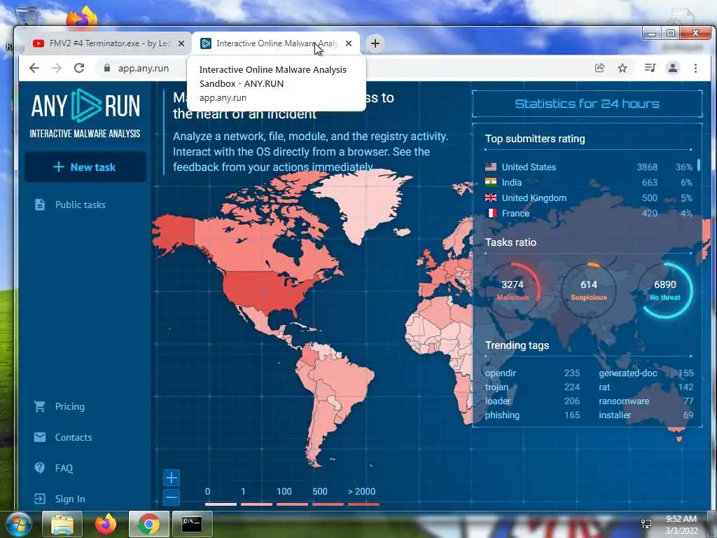The image size is (717, 538).
Task: Click United Kingdom submitter row
Action: (588, 198)
